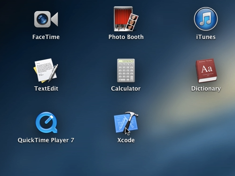The height and width of the screenshot is (176, 235).
Task: Open the Calculator app icon
Action: pyautogui.click(x=126, y=70)
